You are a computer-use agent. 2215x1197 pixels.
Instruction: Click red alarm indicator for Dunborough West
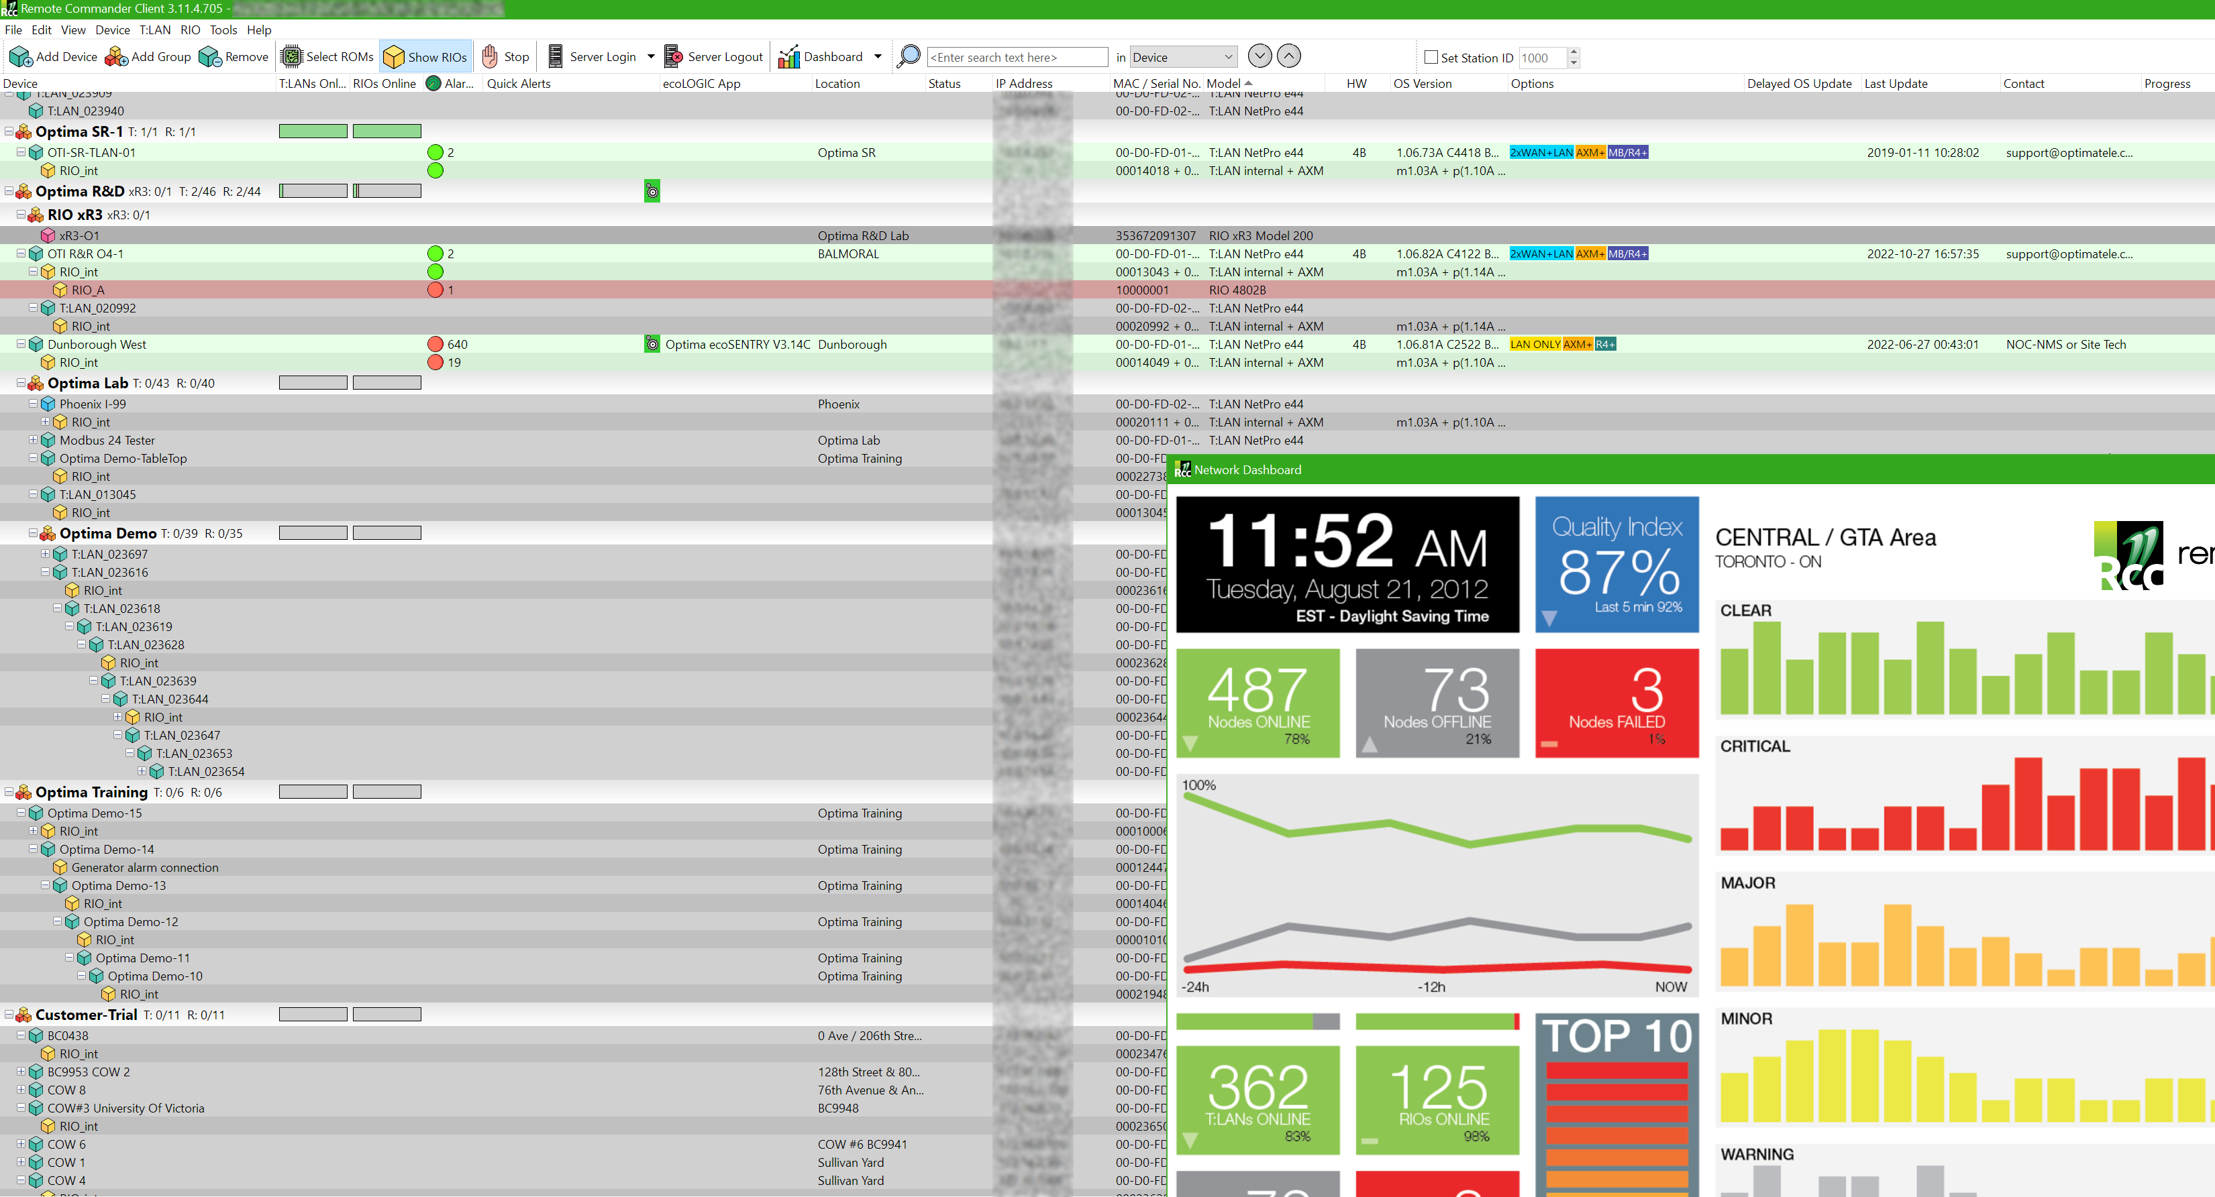[x=435, y=345]
